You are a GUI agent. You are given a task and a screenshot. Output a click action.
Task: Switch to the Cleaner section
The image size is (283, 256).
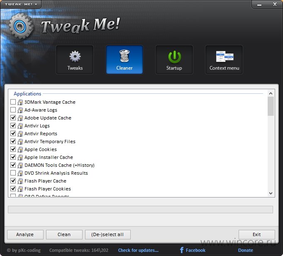(124, 60)
